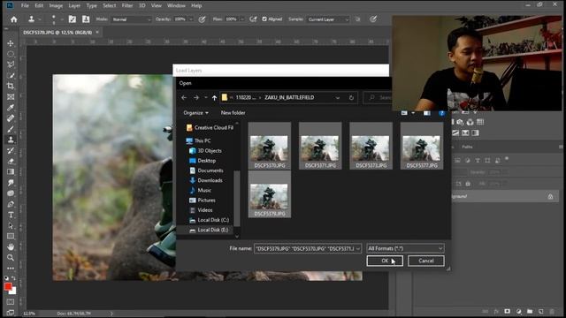This screenshot has width=566, height=318.
Task: Select the Clone Stamp tool in toolbar
Action: [11, 140]
